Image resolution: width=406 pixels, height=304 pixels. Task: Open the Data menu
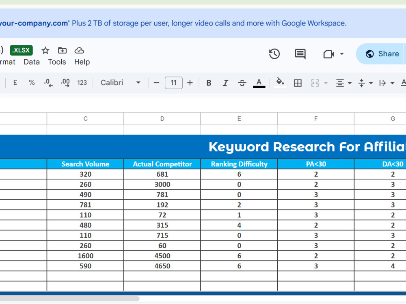32,62
